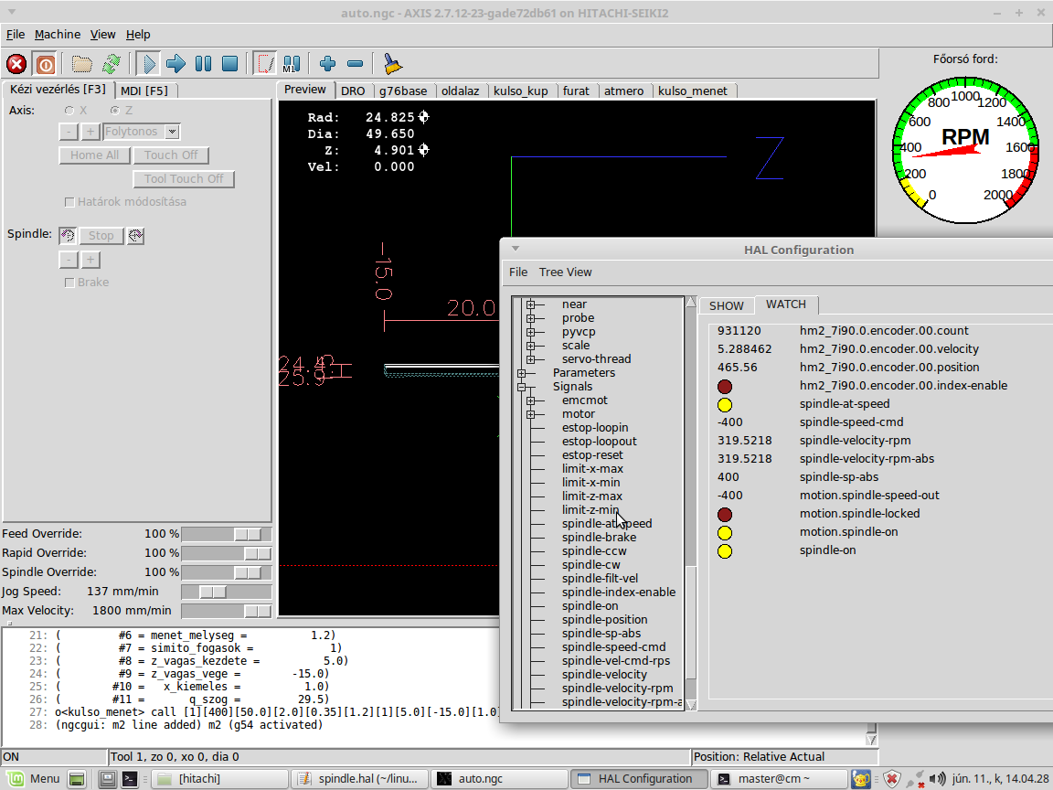Click the Touch Off button
The width and height of the screenshot is (1053, 790).
[x=171, y=155]
